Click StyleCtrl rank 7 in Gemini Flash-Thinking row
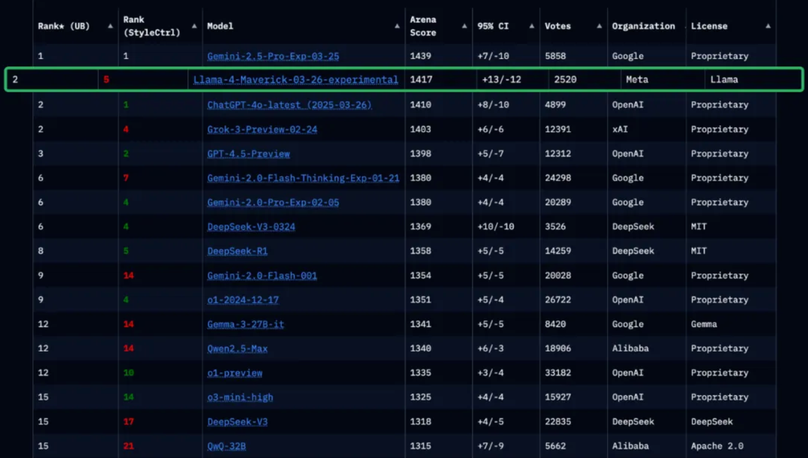Viewport: 808px width, 458px height. [126, 178]
